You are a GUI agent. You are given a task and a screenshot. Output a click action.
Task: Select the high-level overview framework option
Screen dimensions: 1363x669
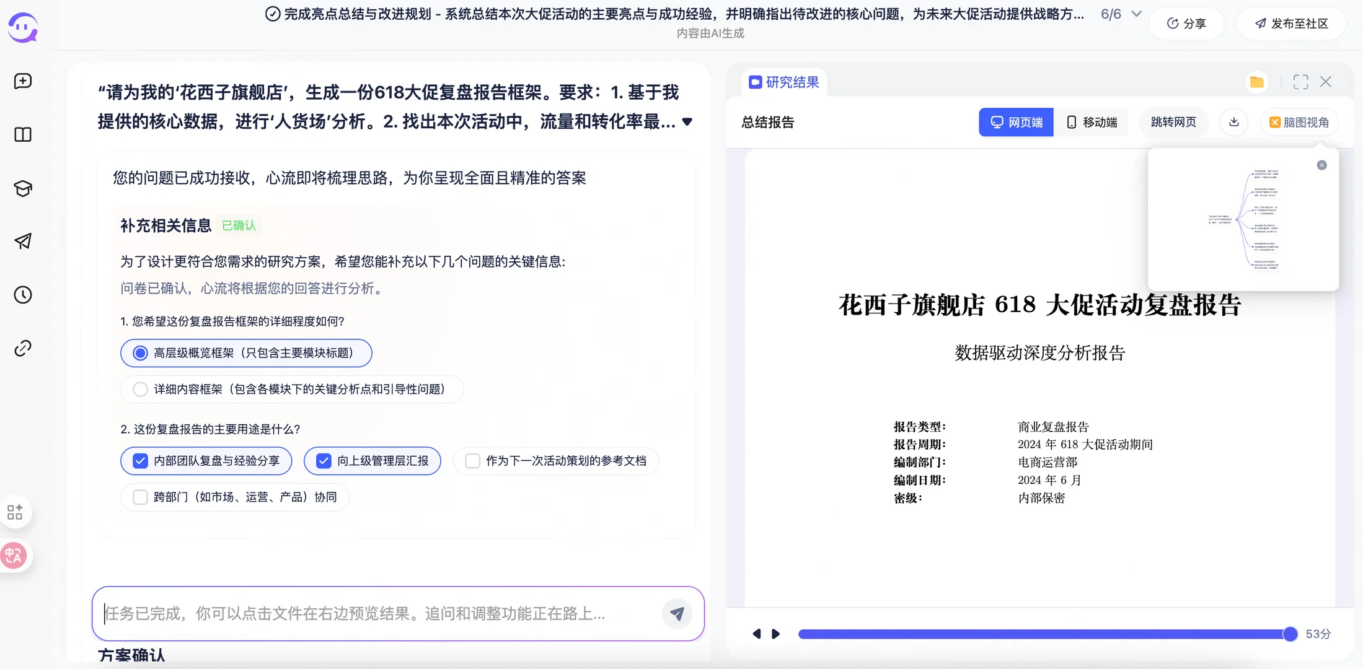click(x=246, y=353)
